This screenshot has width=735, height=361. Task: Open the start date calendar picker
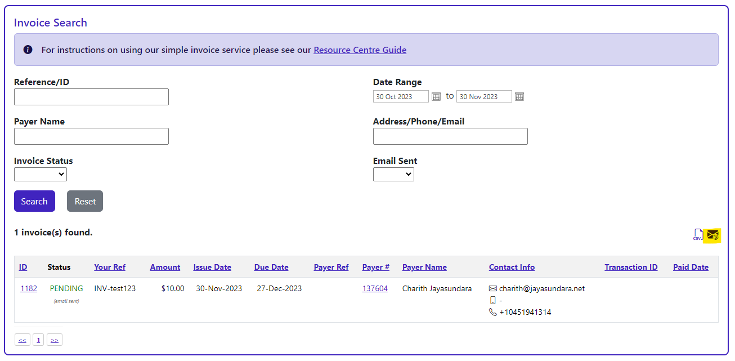coord(436,97)
